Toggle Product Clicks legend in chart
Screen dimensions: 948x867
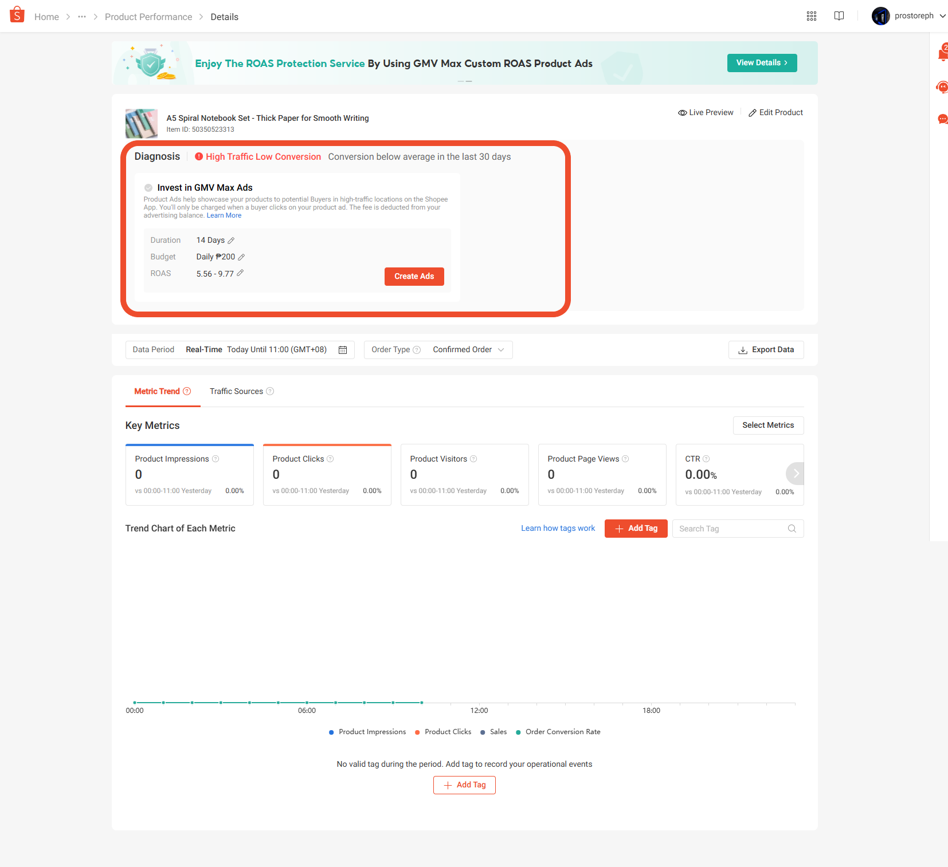click(x=443, y=732)
